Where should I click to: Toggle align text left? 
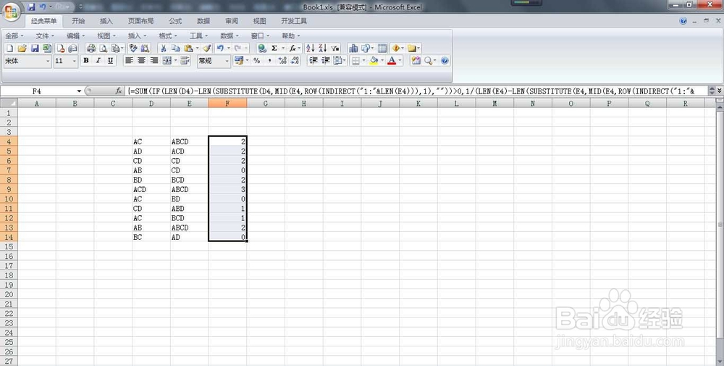point(130,61)
